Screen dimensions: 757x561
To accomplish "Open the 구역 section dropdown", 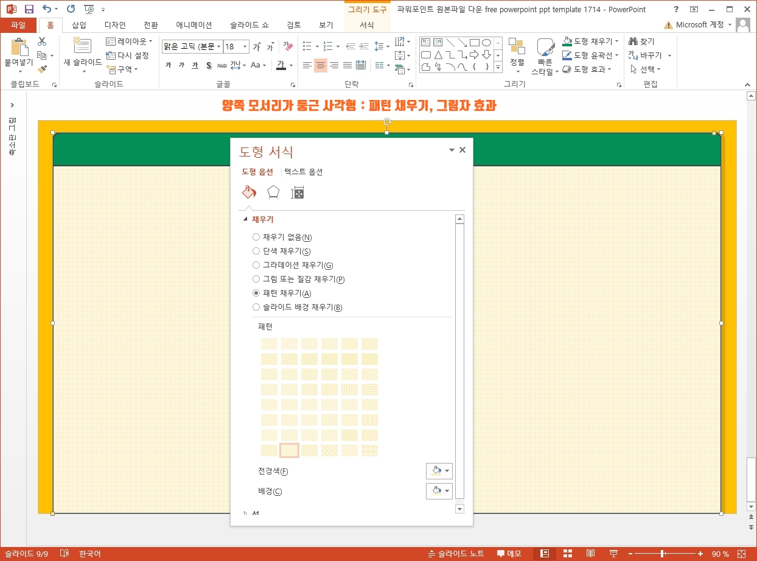I will 122,69.
